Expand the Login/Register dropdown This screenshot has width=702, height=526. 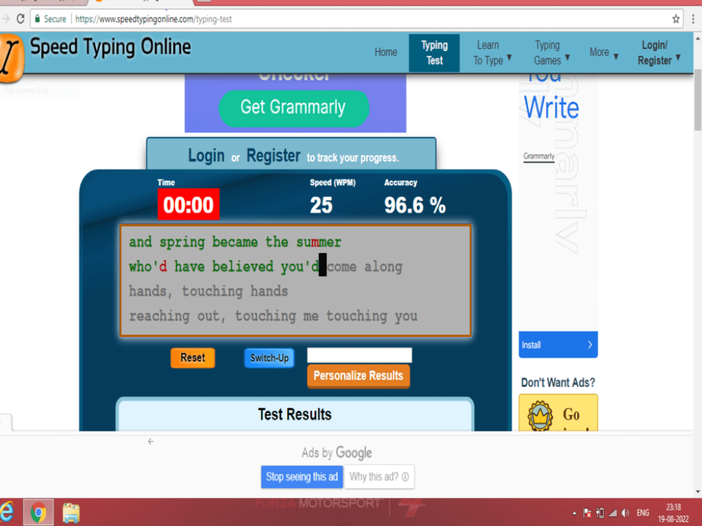tap(659, 53)
